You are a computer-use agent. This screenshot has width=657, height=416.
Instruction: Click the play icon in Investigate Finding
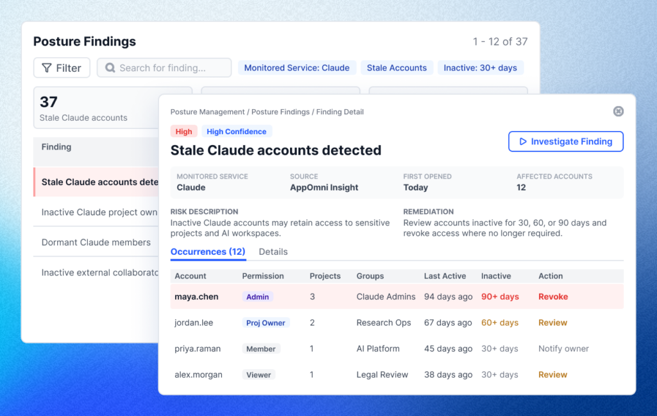523,141
